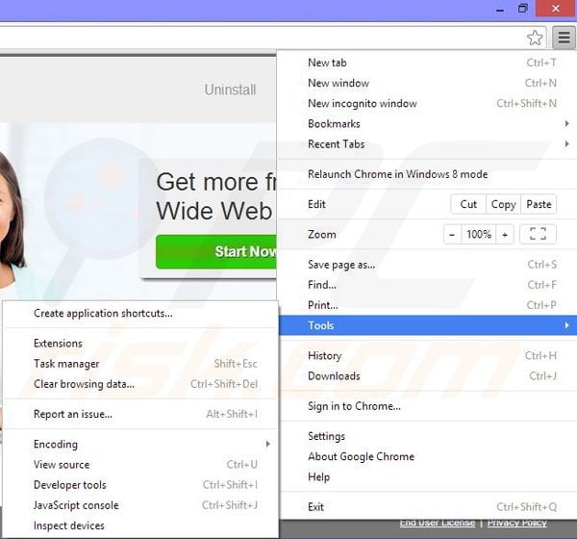The image size is (577, 539).
Task: Select View source
Action: pos(140,465)
